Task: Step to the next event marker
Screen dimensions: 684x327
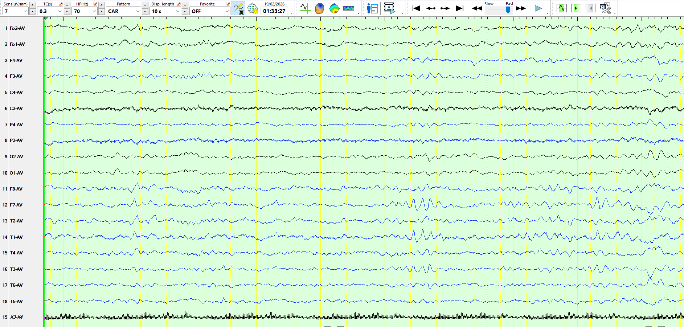Action: click(x=445, y=8)
